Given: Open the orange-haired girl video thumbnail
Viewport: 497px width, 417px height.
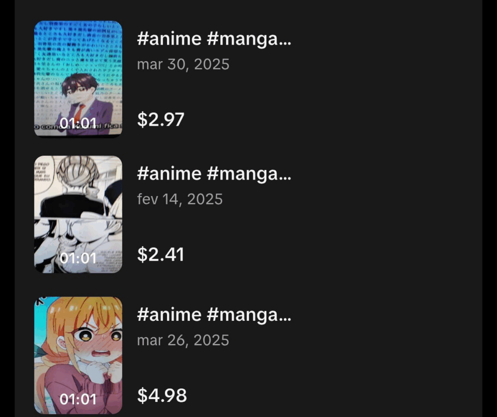Looking at the screenshot, I should tap(78, 355).
